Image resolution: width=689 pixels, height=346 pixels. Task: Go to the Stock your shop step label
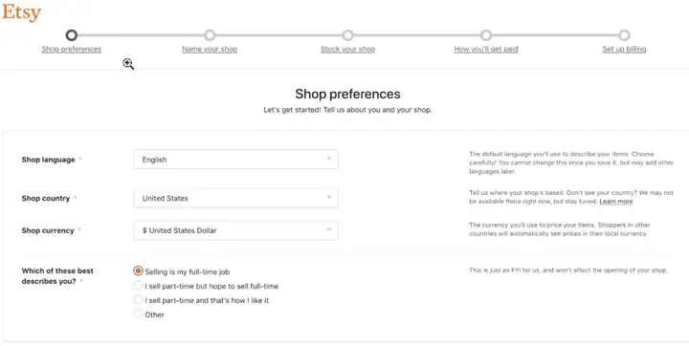(347, 49)
